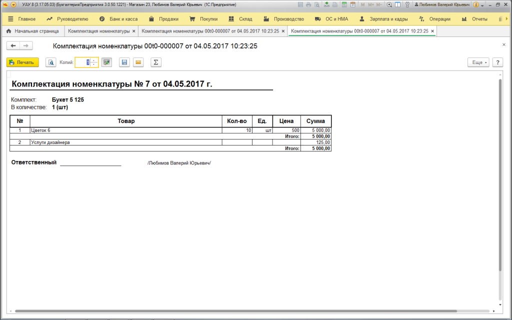Focus the Копий number field
Screen dimensions: 512x320
tap(82, 62)
